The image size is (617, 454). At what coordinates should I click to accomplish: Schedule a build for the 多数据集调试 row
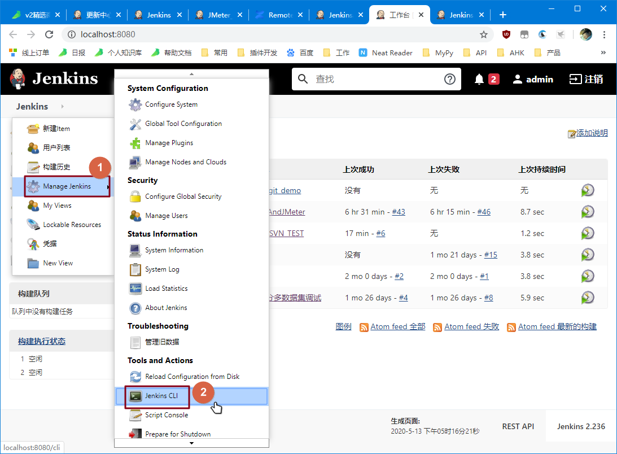588,298
